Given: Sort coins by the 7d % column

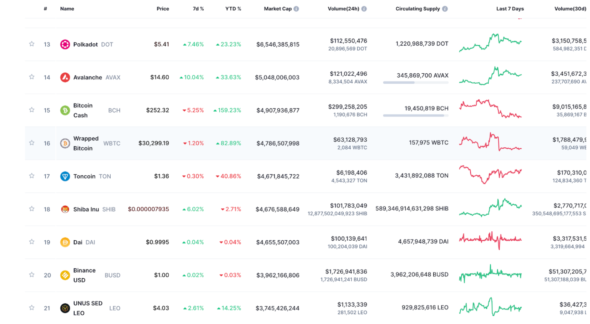Looking at the screenshot, I should [199, 8].
